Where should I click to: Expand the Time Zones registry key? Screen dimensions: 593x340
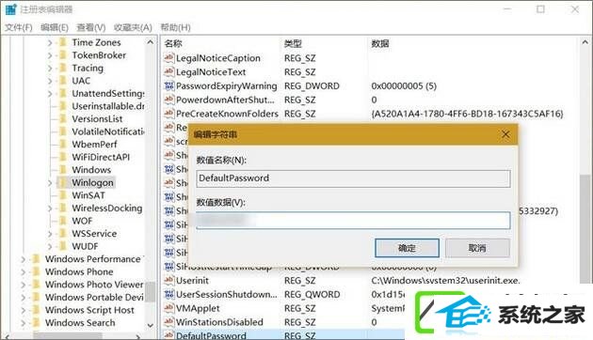click(50, 42)
